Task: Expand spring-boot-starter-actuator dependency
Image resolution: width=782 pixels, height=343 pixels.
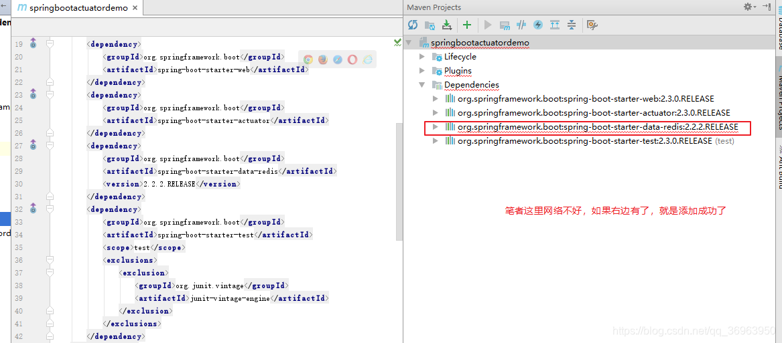Action: pos(436,112)
